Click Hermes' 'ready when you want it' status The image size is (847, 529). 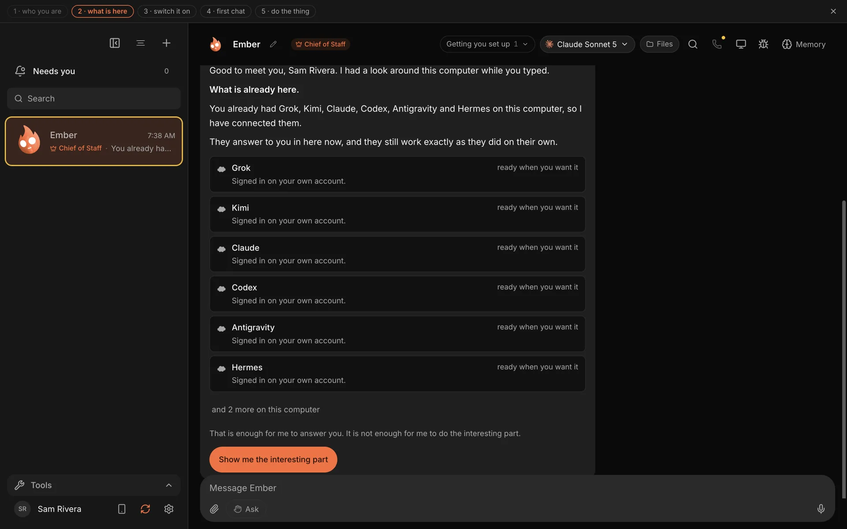pyautogui.click(x=537, y=367)
